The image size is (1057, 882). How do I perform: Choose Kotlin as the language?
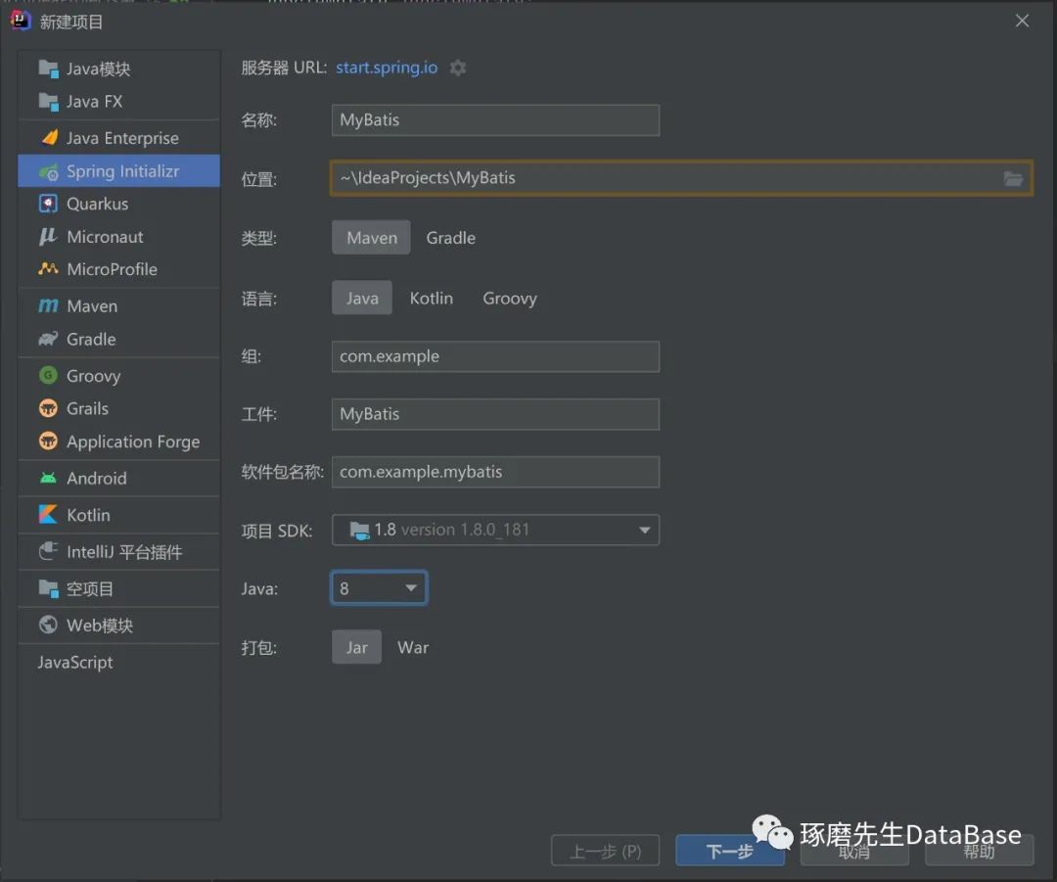point(432,298)
